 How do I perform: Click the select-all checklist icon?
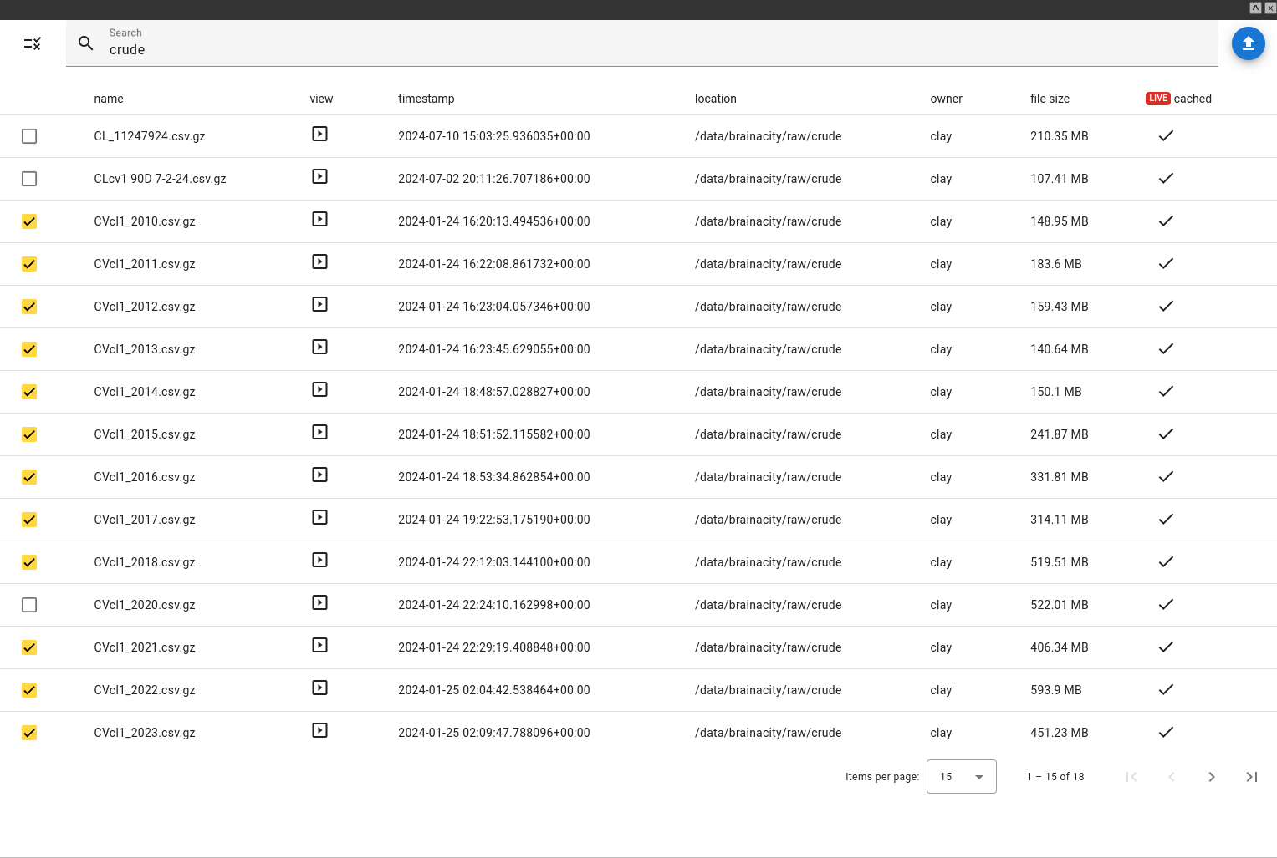click(x=33, y=43)
